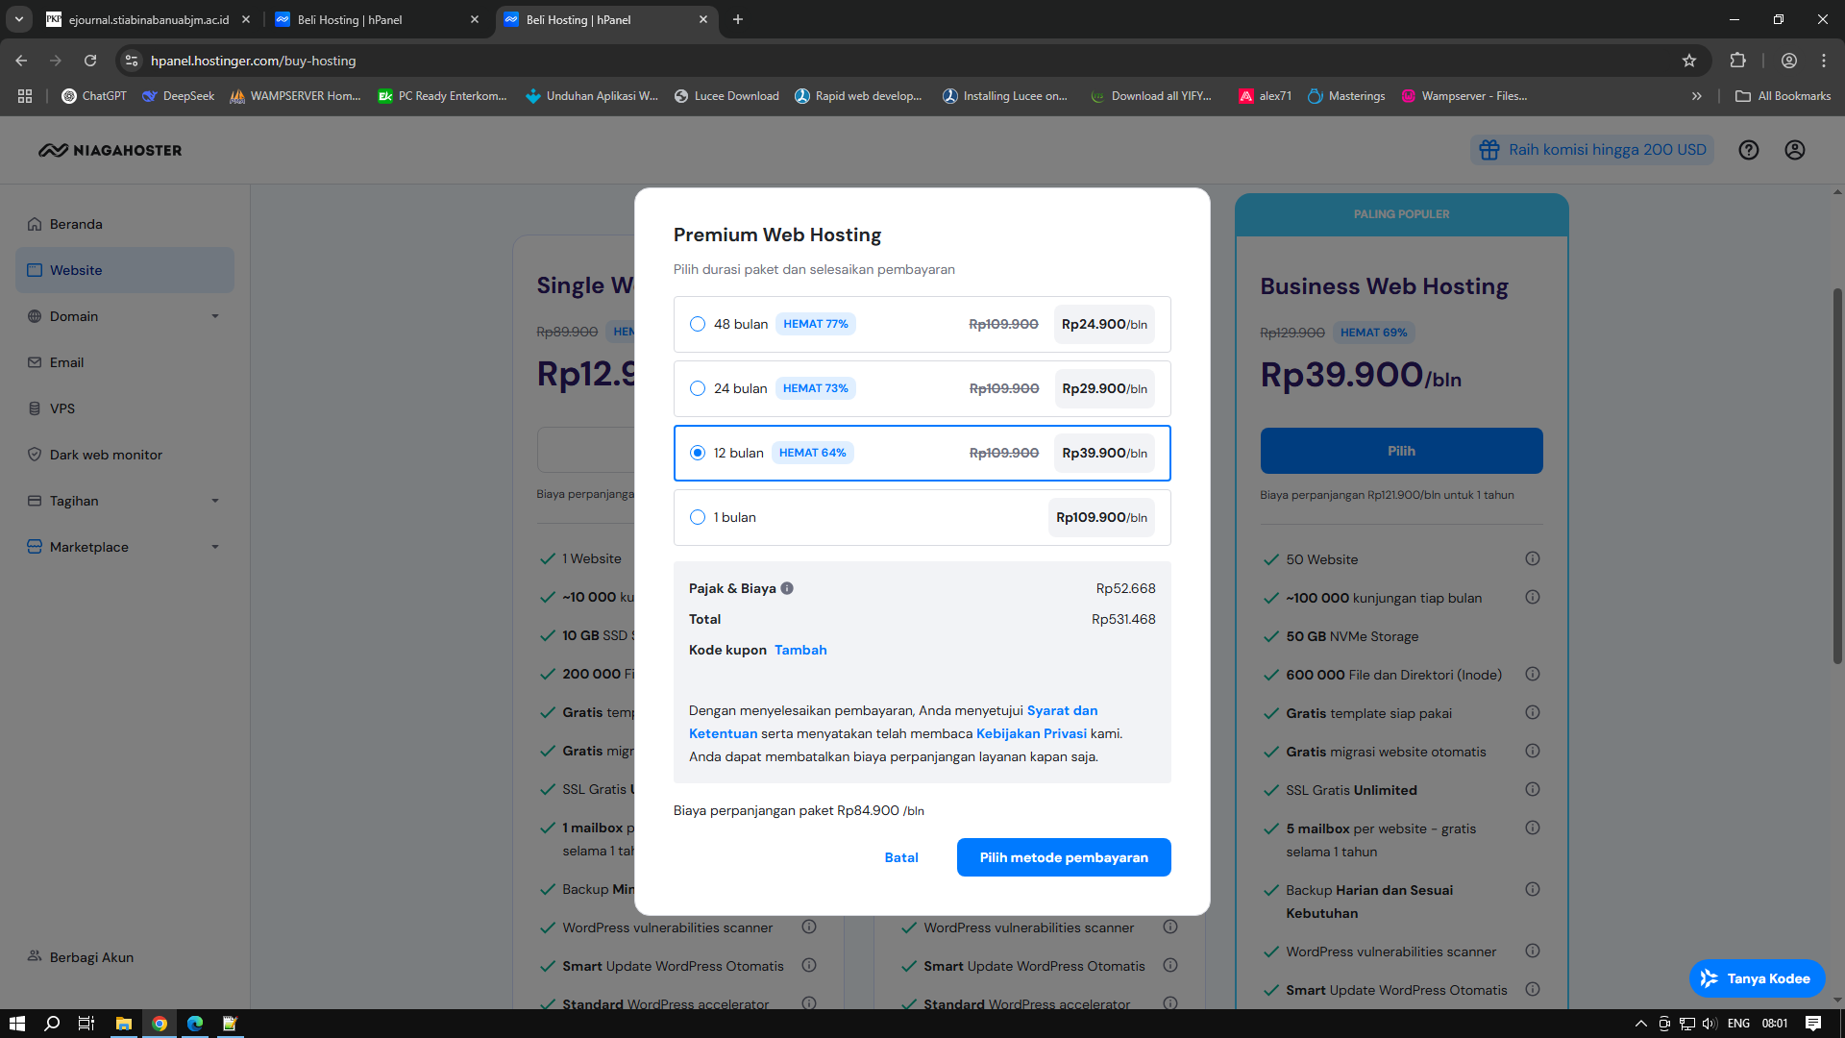Click the Niagahoster logo
The width and height of the screenshot is (1845, 1038).
[x=111, y=150]
